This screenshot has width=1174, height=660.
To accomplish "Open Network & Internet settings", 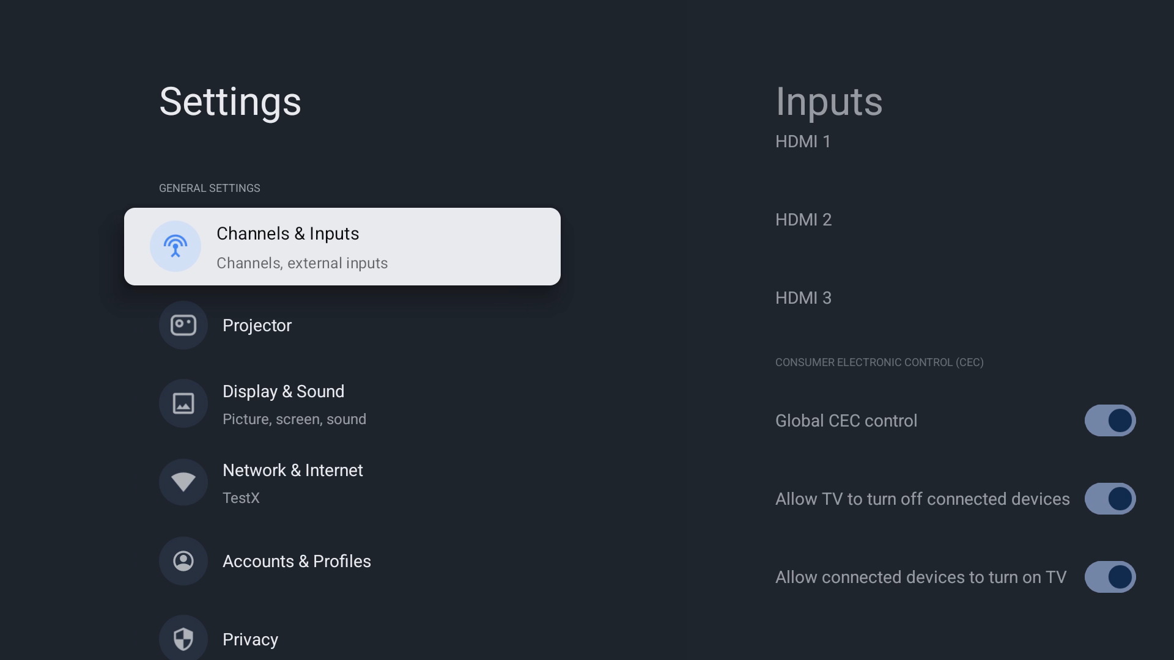I will coord(292,471).
